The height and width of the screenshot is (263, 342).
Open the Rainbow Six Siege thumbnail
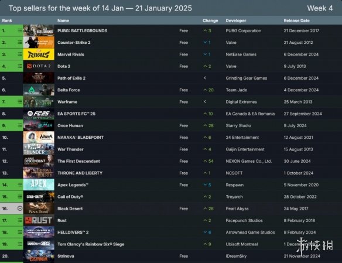pyautogui.click(x=39, y=244)
